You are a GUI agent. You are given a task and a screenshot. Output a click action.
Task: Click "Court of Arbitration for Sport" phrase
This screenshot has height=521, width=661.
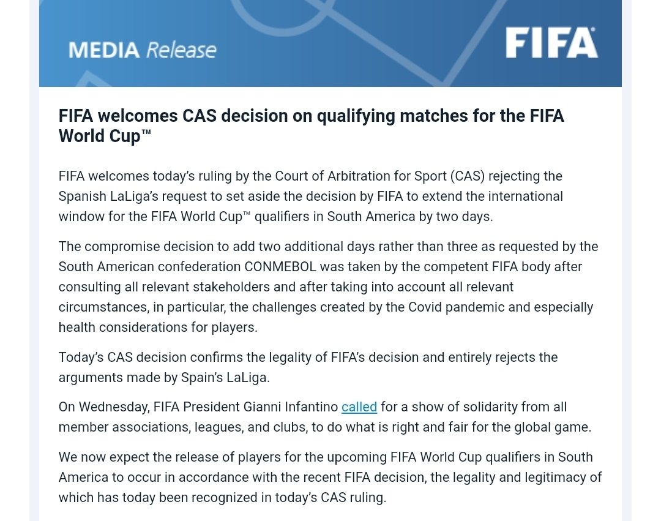pos(361,176)
